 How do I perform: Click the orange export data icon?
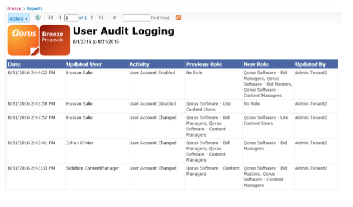(178, 17)
